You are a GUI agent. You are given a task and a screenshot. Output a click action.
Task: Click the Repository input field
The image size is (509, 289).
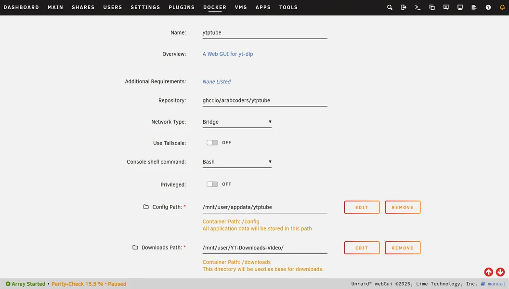point(264,101)
